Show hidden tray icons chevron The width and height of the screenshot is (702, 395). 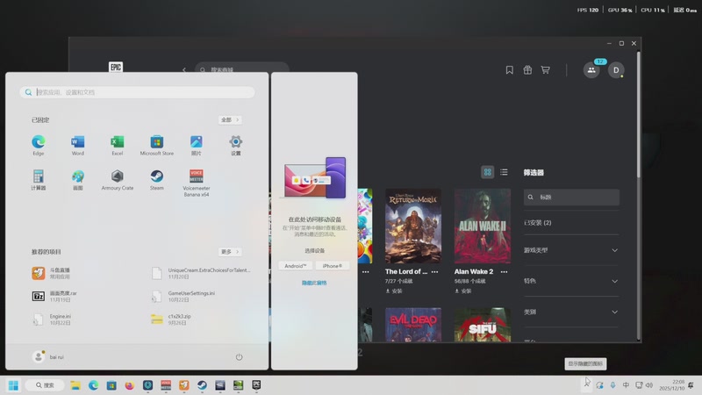click(x=587, y=385)
